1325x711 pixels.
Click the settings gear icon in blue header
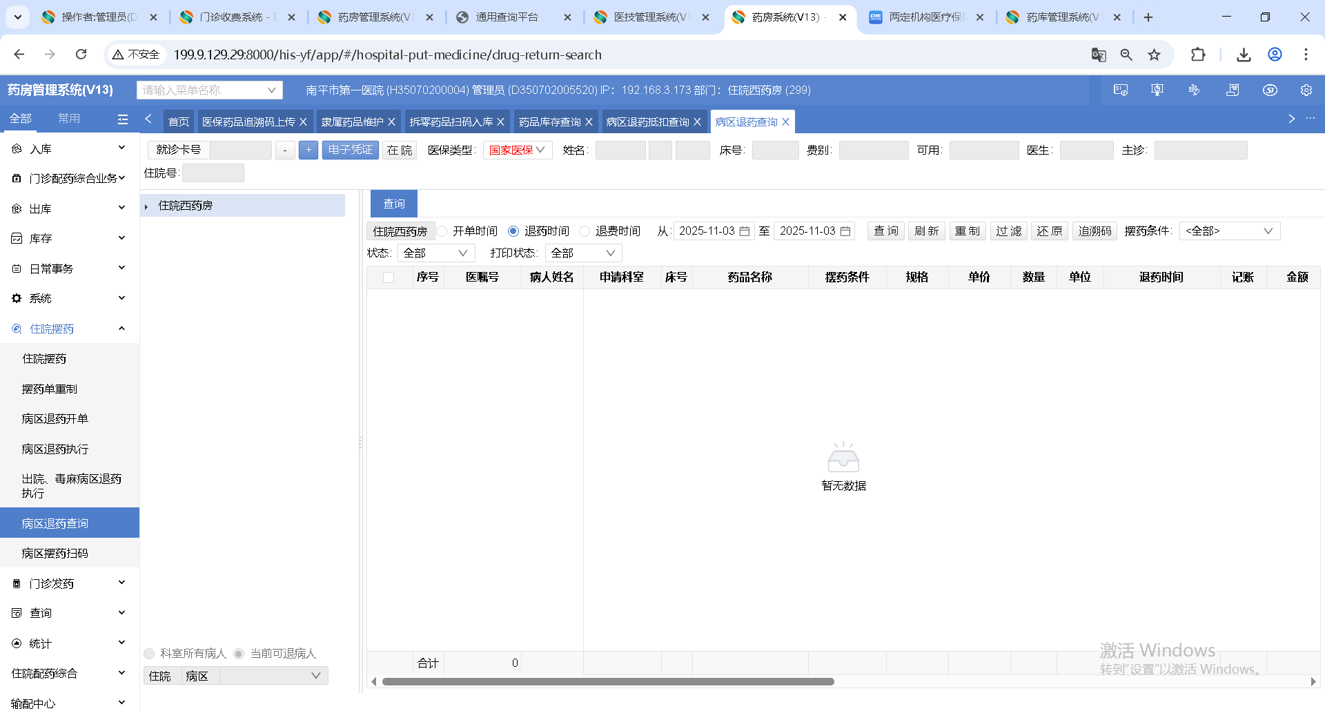click(1306, 90)
